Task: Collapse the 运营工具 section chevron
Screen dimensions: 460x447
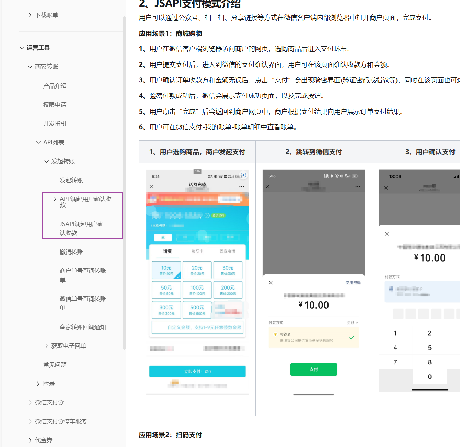Action: point(22,48)
